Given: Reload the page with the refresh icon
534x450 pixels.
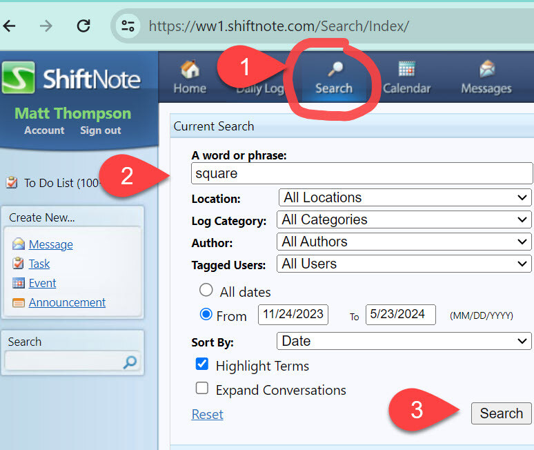Looking at the screenshot, I should pyautogui.click(x=83, y=26).
